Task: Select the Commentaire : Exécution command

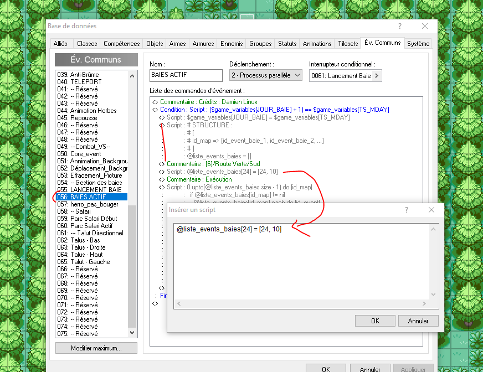Action: point(199,179)
